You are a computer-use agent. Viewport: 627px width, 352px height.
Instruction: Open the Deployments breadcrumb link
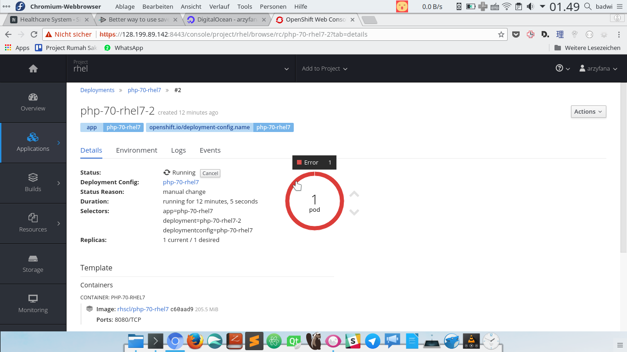pyautogui.click(x=97, y=90)
